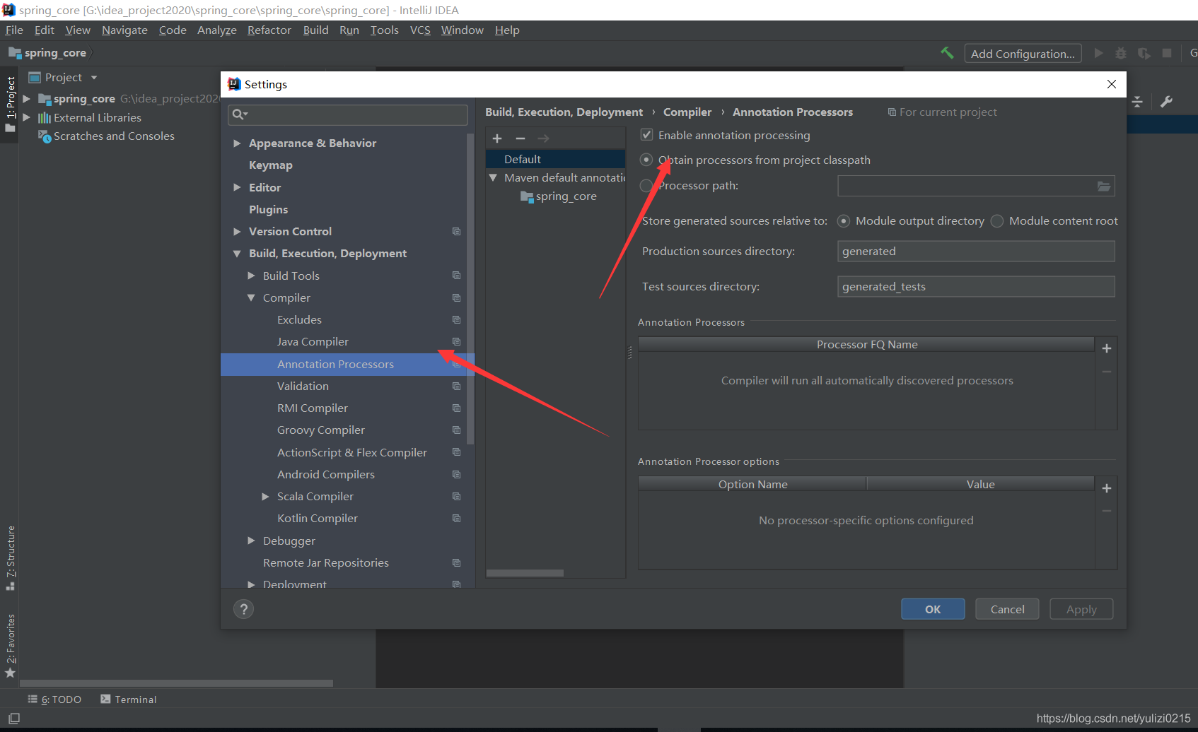Click the green Build Project hammer icon
This screenshot has width=1198, height=732.
pos(947,53)
